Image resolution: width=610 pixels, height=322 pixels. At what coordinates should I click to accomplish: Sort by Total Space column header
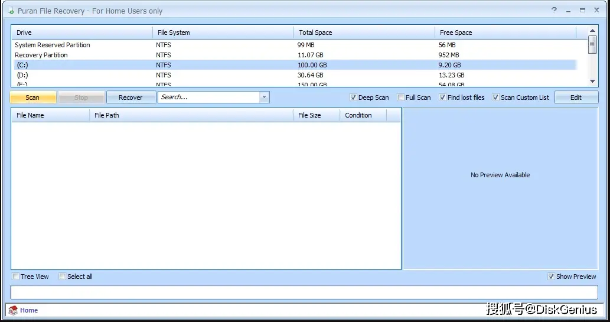[364, 32]
